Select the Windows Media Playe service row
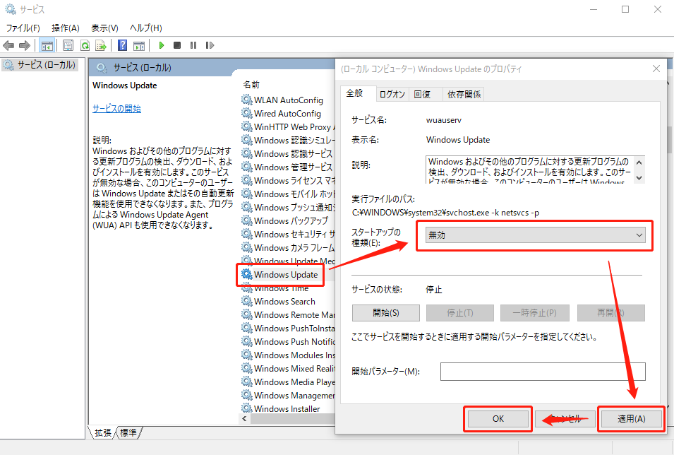The image size is (674, 455). tap(287, 382)
